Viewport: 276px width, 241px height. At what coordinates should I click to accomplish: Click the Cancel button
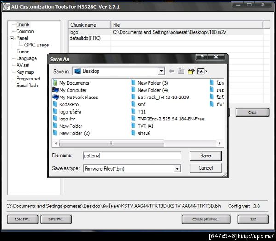click(x=206, y=168)
